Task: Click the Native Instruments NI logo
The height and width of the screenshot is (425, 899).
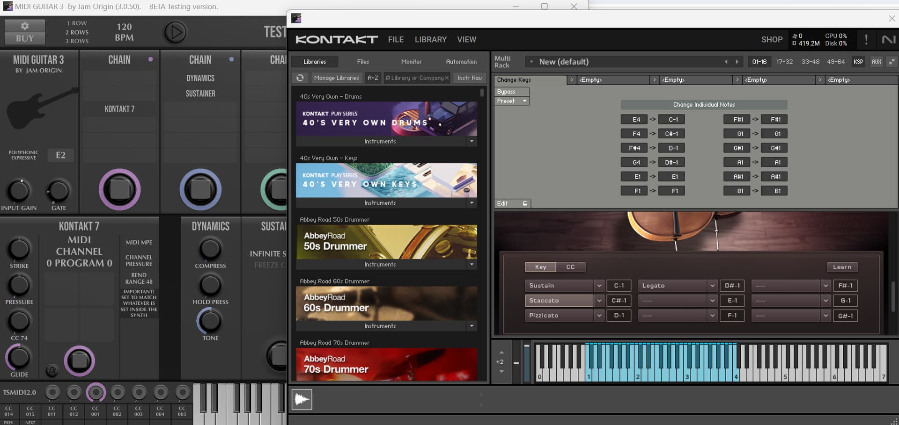Action: click(888, 40)
